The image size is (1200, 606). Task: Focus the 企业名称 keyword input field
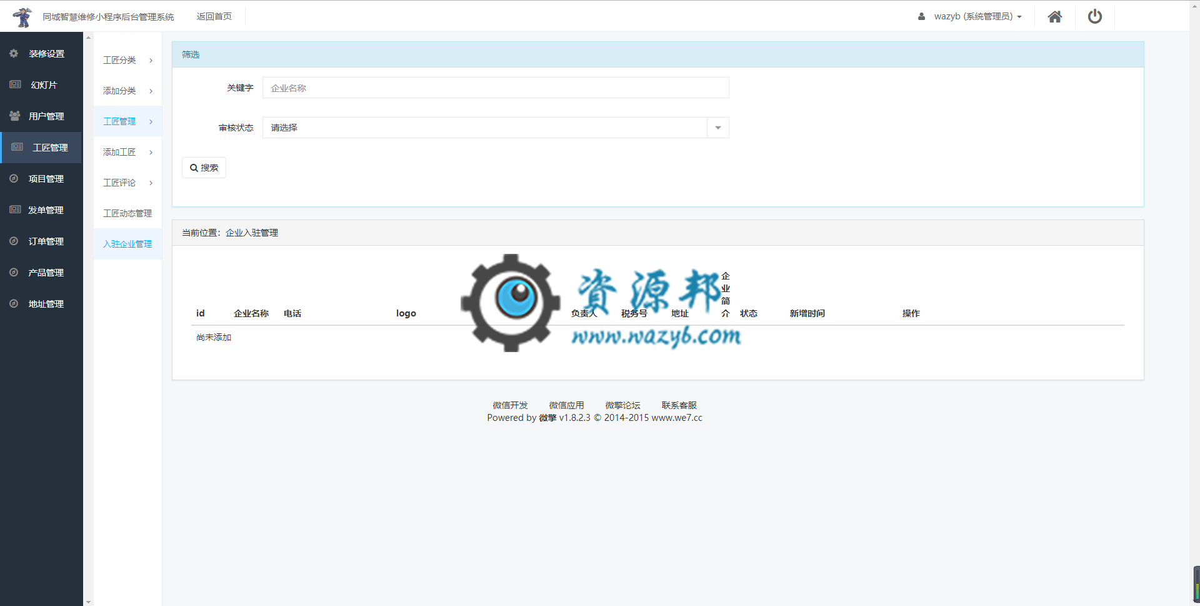pyautogui.click(x=496, y=88)
